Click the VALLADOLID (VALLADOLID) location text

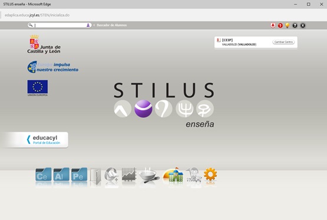point(239,45)
